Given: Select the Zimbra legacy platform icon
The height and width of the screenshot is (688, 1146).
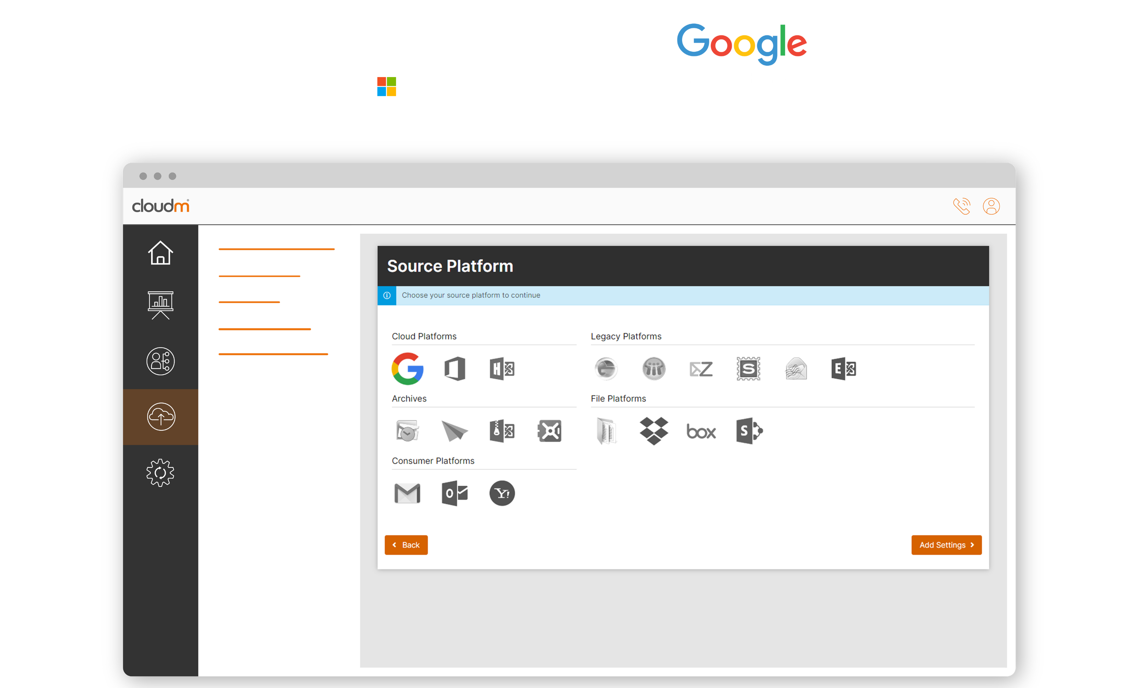Looking at the screenshot, I should pos(701,369).
